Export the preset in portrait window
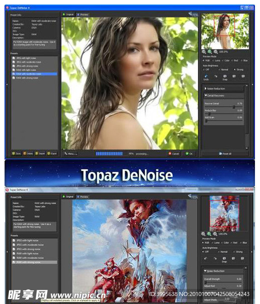 (x=52, y=154)
